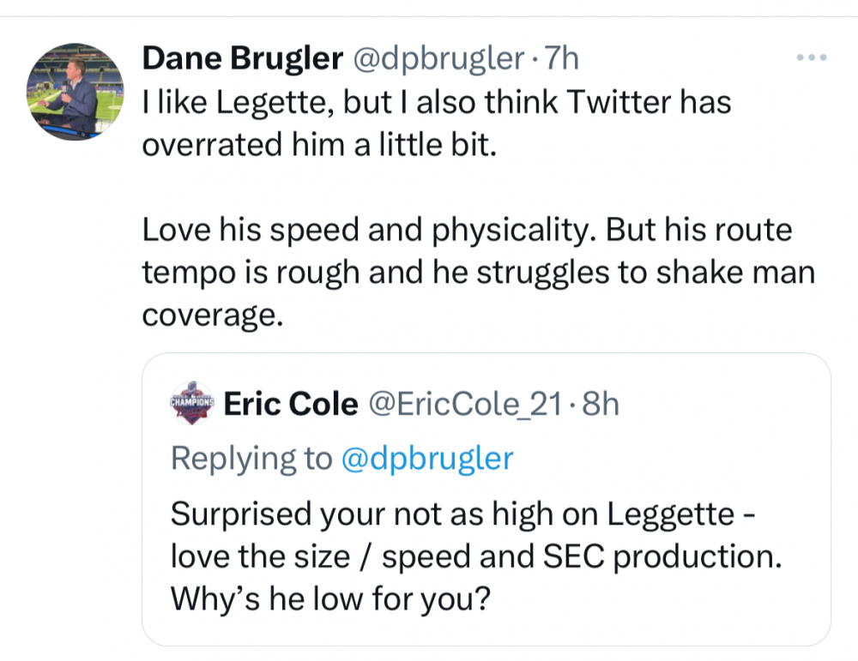Click quoted line "love the size / speed"
The height and width of the screenshot is (661, 858).
click(476, 556)
